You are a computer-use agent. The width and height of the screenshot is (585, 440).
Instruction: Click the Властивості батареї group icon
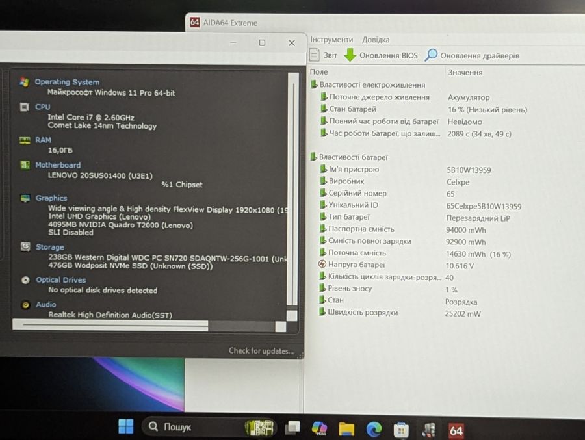313,157
